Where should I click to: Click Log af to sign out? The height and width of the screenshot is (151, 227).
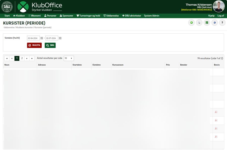point(221,16)
